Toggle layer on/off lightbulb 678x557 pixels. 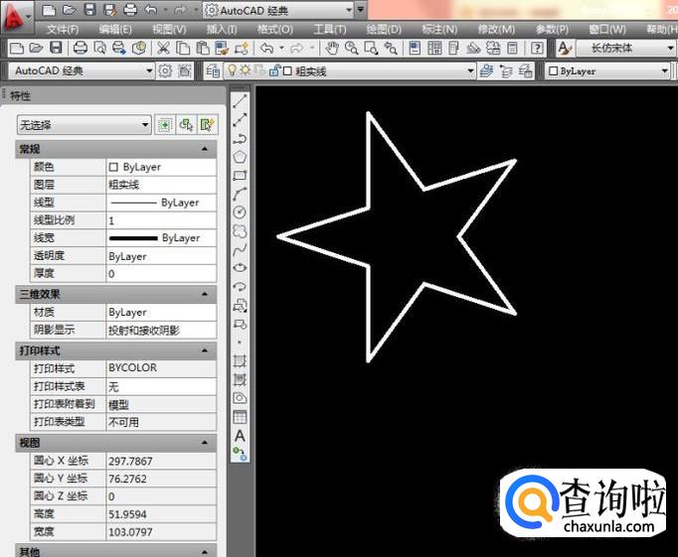click(x=233, y=70)
